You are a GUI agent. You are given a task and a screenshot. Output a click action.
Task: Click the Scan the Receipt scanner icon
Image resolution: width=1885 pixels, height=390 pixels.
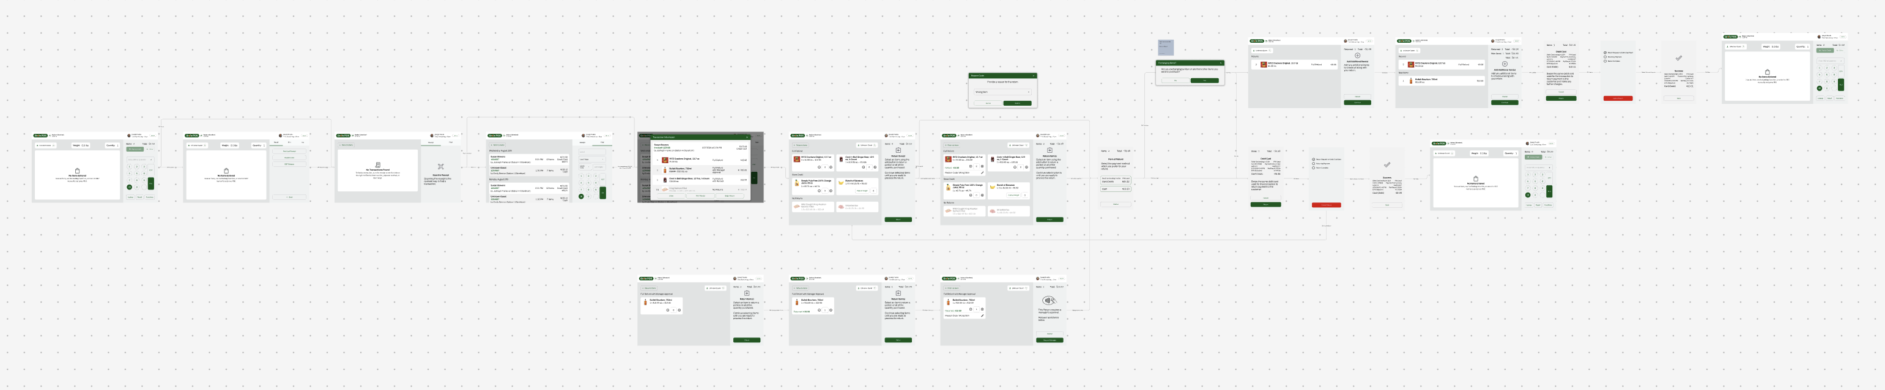point(441,167)
